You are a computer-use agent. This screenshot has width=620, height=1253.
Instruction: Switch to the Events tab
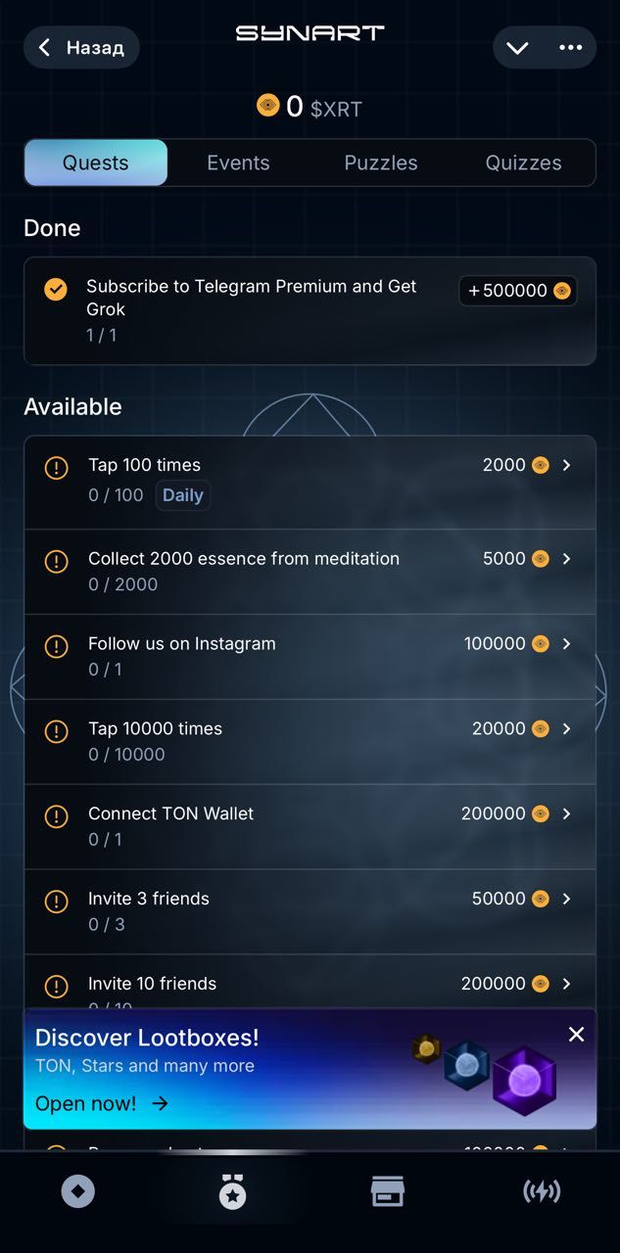pyautogui.click(x=238, y=162)
